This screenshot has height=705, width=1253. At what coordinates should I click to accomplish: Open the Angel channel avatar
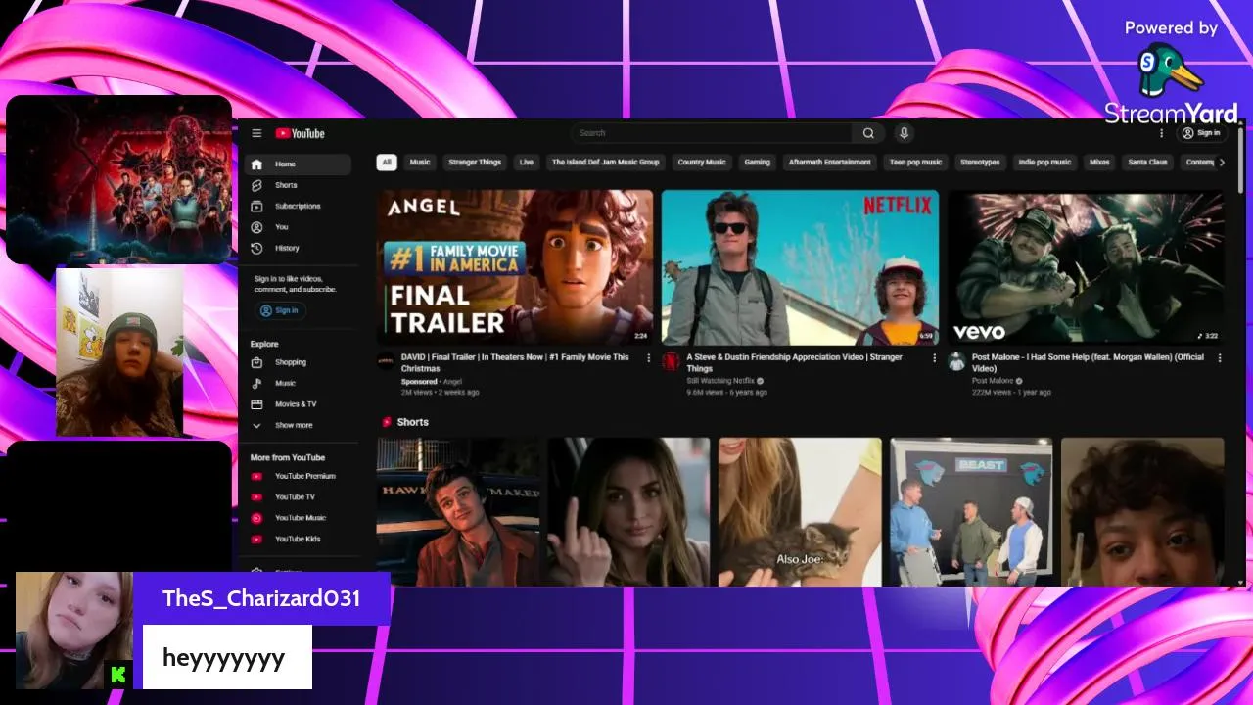386,361
